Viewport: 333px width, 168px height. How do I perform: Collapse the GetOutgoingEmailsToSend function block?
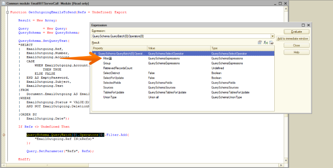coord(7,12)
